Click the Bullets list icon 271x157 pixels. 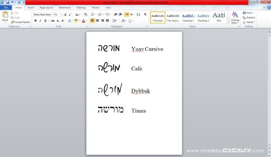[x=92, y=15]
